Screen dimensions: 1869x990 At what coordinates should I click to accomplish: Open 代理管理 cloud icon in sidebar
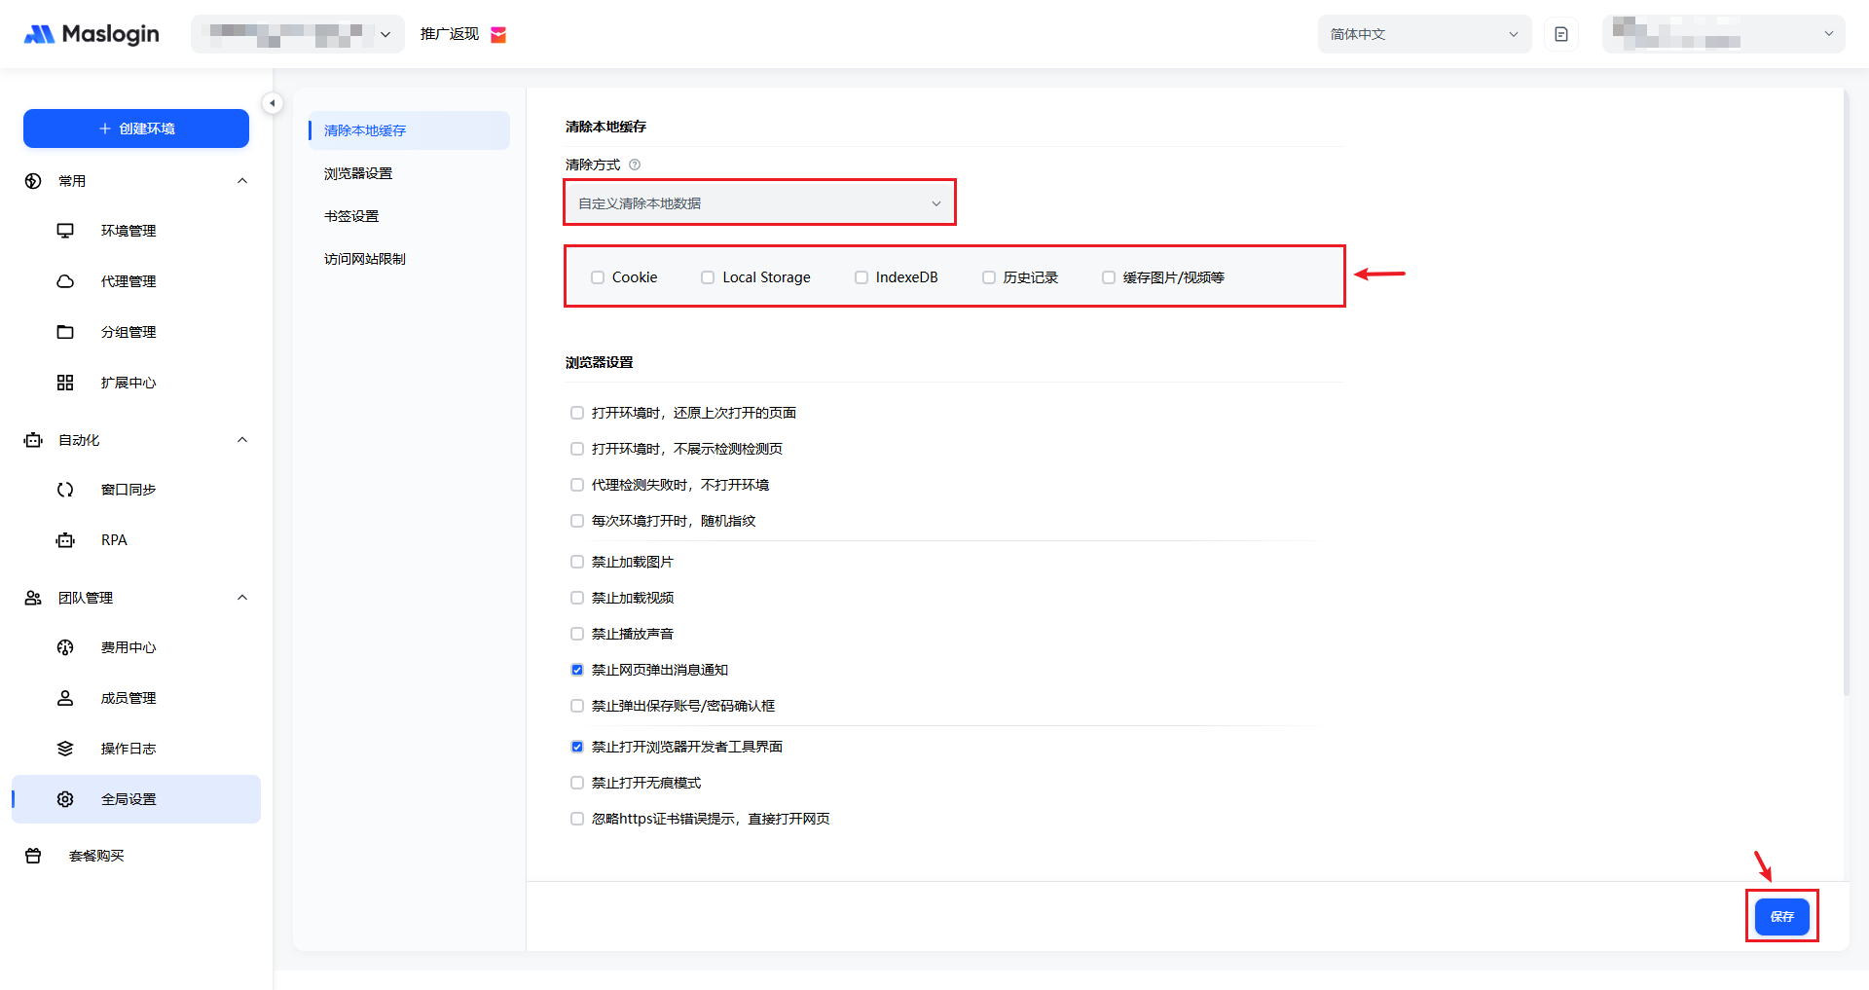coord(65,281)
